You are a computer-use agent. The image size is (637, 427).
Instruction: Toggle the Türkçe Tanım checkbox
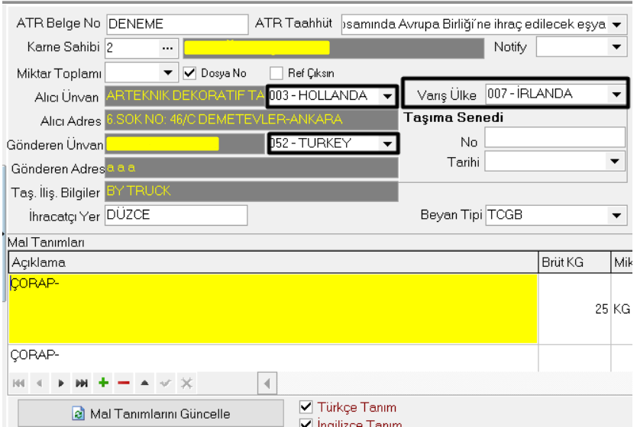[307, 407]
